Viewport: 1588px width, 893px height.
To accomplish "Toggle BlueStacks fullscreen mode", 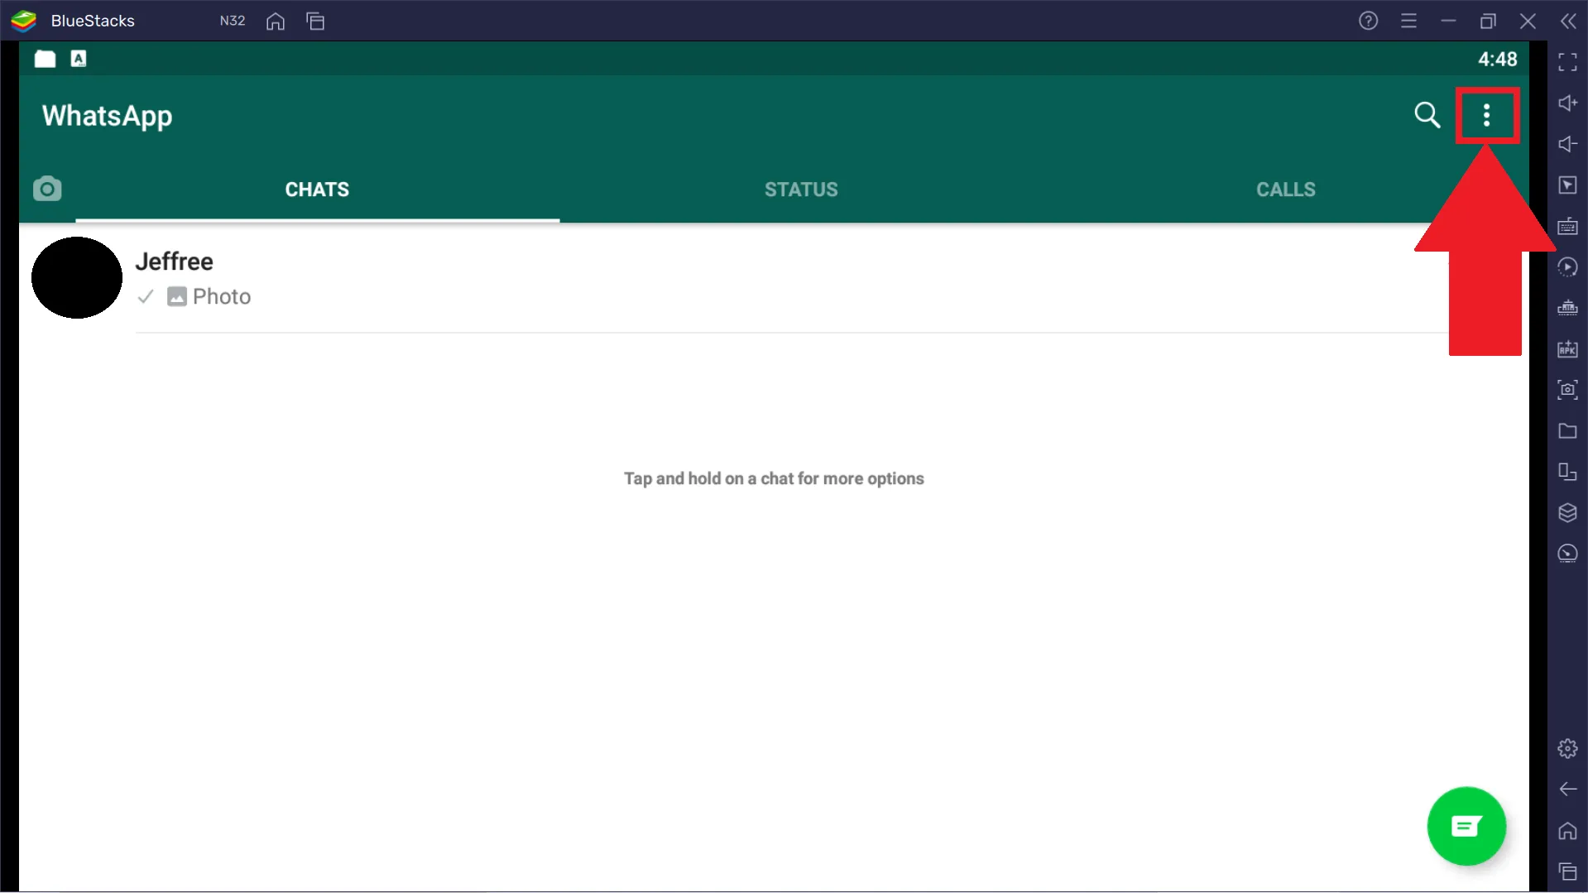I will click(x=1567, y=62).
